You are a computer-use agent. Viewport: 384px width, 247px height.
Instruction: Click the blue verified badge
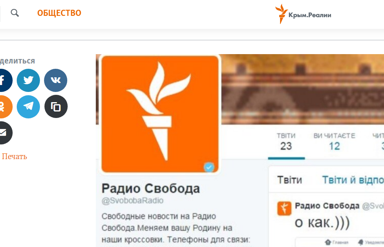click(x=209, y=167)
